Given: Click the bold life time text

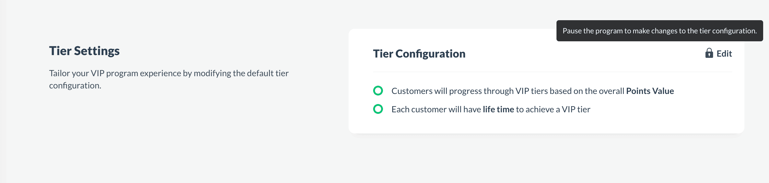Looking at the screenshot, I should pyautogui.click(x=498, y=109).
